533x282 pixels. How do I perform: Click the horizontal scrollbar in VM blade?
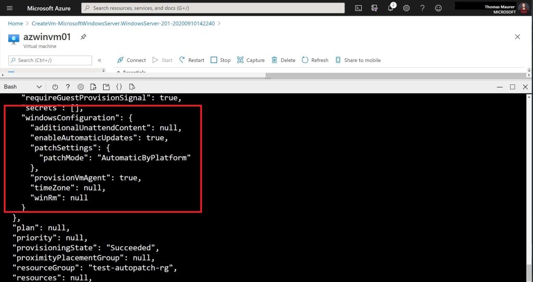[396, 75]
